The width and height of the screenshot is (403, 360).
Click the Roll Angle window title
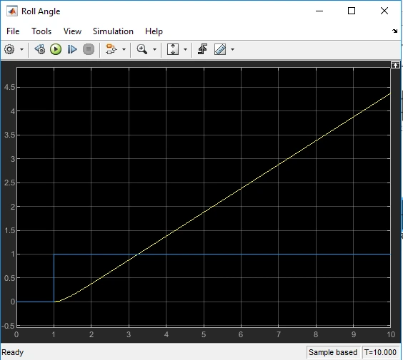(41, 11)
